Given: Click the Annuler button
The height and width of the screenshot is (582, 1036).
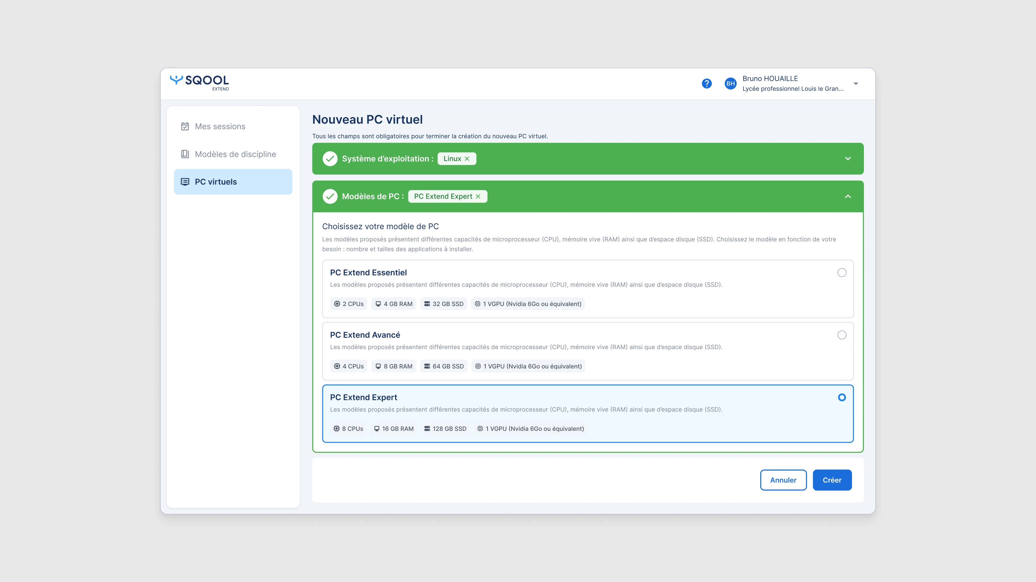Looking at the screenshot, I should (x=783, y=480).
